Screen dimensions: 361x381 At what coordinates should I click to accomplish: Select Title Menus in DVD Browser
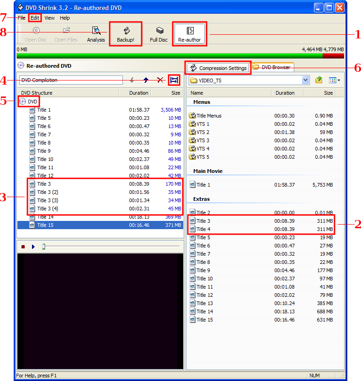[x=205, y=116]
